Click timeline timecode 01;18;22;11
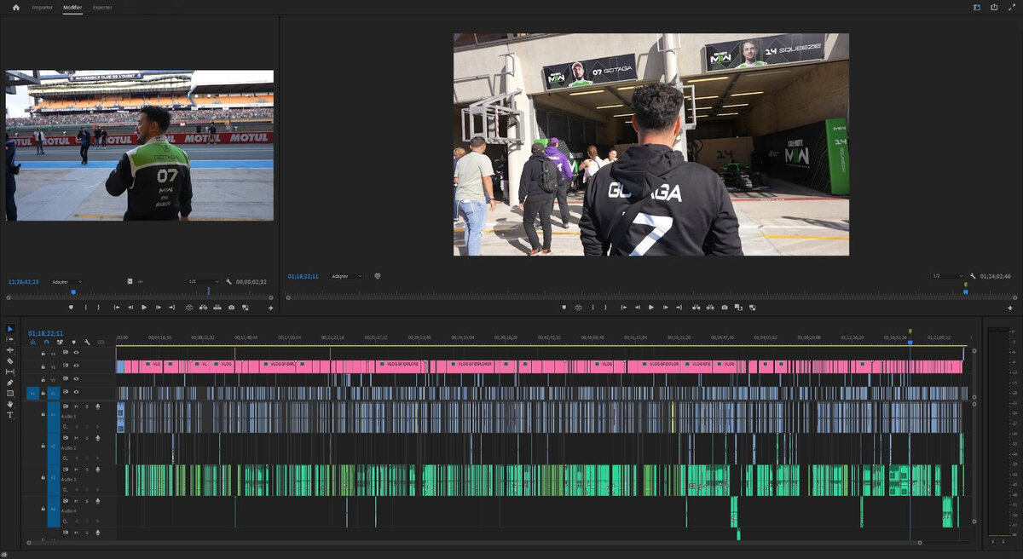1023x559 pixels. 45,333
